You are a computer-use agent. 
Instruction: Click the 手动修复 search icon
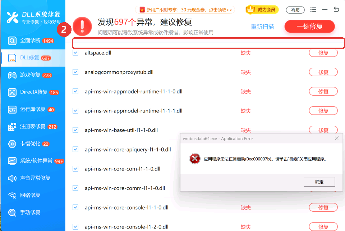click(12, 213)
